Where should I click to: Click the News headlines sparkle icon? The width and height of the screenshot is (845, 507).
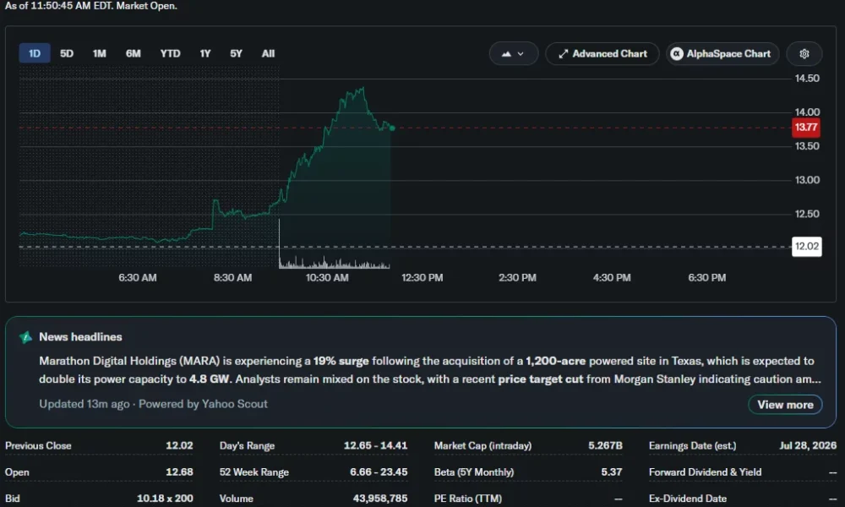(25, 337)
